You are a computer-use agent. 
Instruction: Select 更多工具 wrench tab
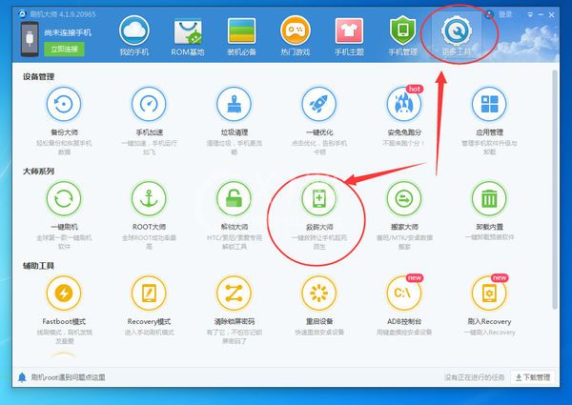click(457, 35)
